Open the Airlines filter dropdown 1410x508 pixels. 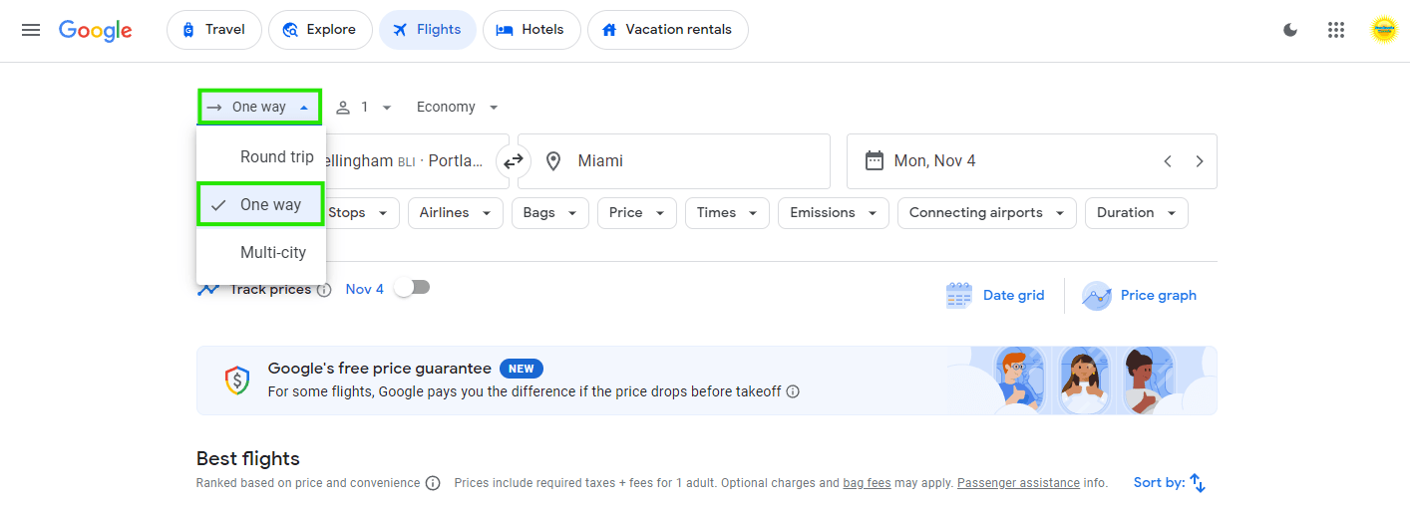click(x=455, y=213)
